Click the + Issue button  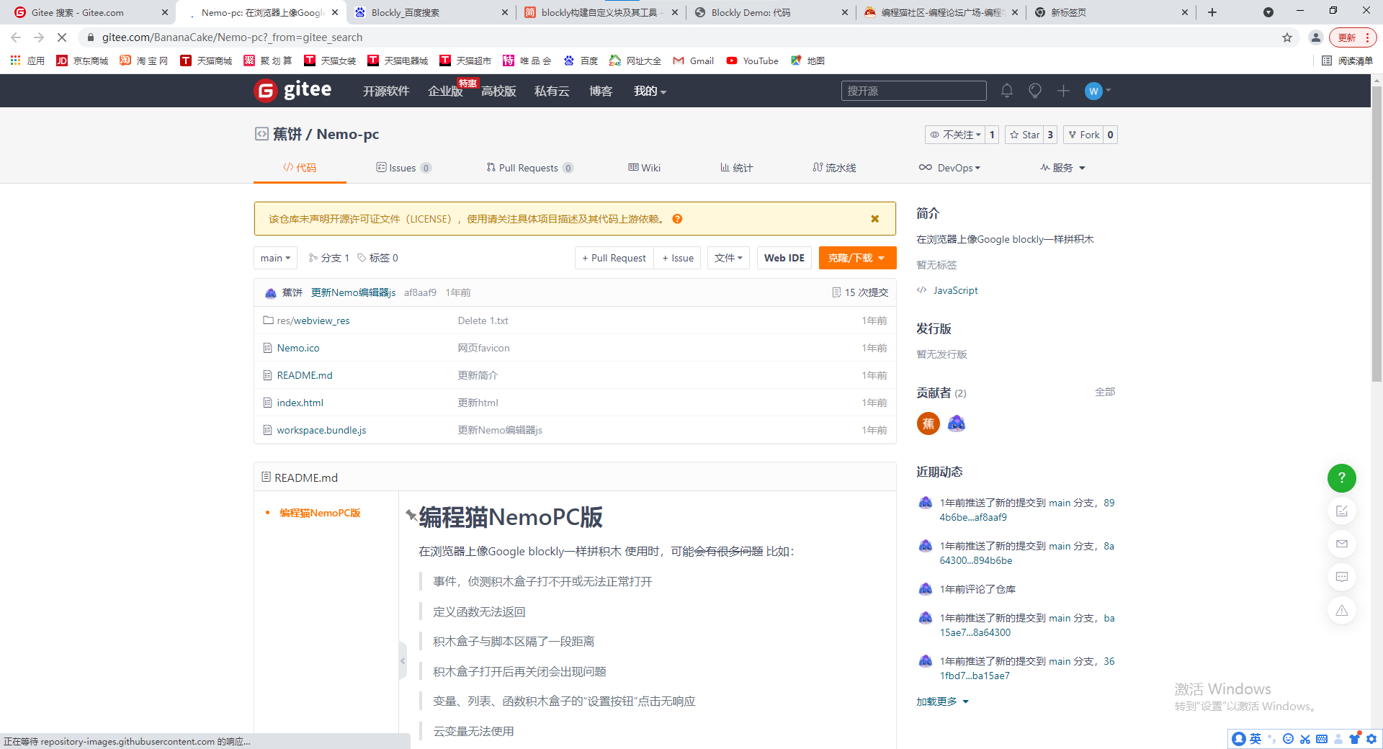678,258
